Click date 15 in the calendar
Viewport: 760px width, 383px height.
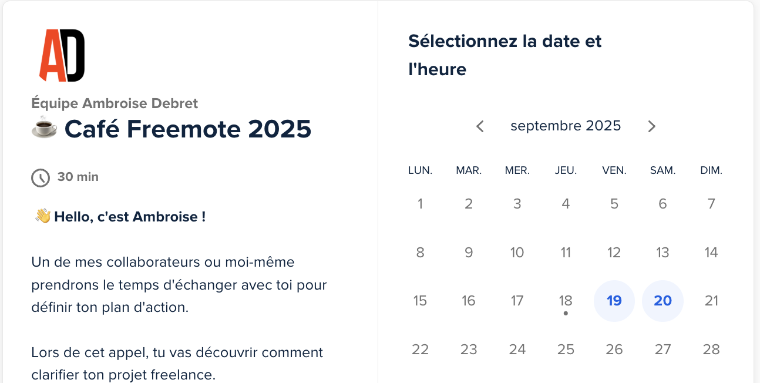pyautogui.click(x=420, y=301)
